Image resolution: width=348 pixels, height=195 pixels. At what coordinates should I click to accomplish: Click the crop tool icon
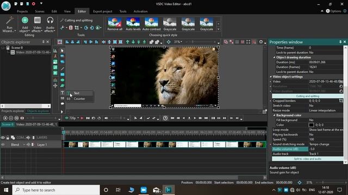point(77,28)
